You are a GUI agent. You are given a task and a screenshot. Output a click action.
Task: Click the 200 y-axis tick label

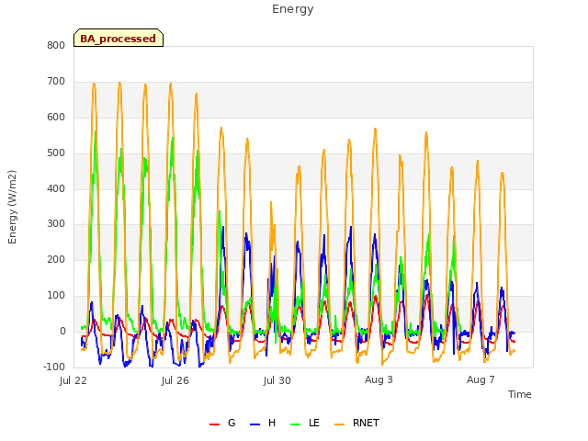point(56,259)
